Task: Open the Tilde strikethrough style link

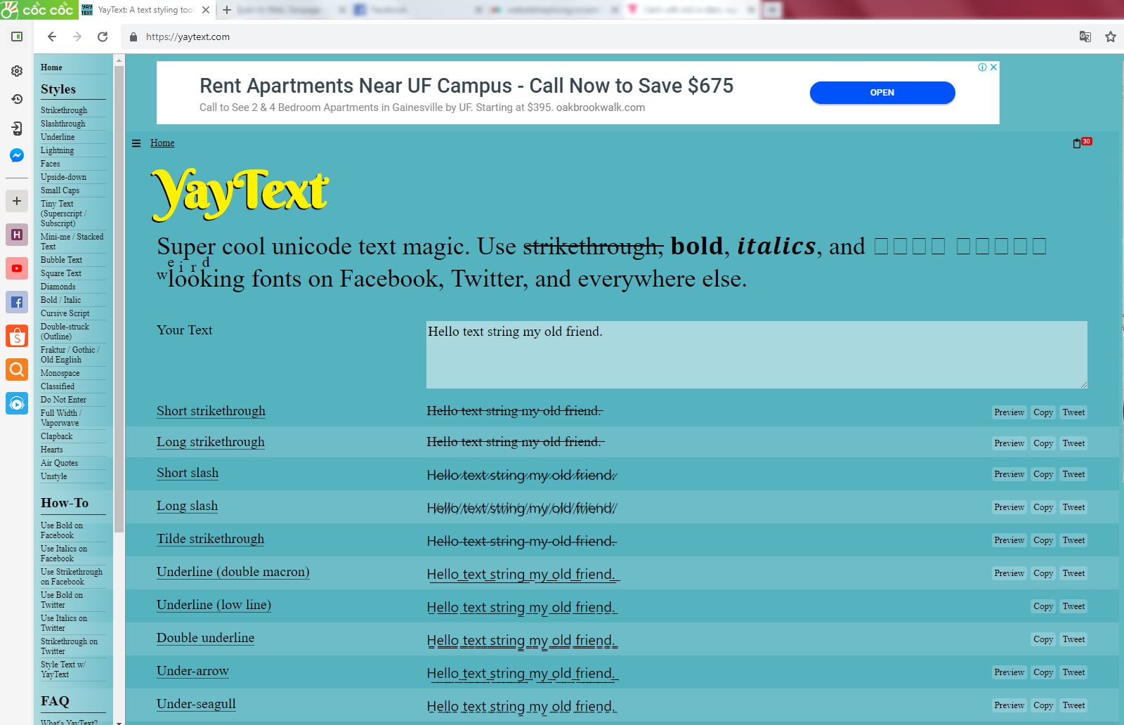Action: click(x=211, y=539)
